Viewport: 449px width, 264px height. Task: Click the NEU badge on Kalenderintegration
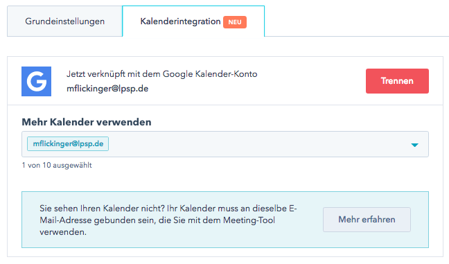point(235,22)
